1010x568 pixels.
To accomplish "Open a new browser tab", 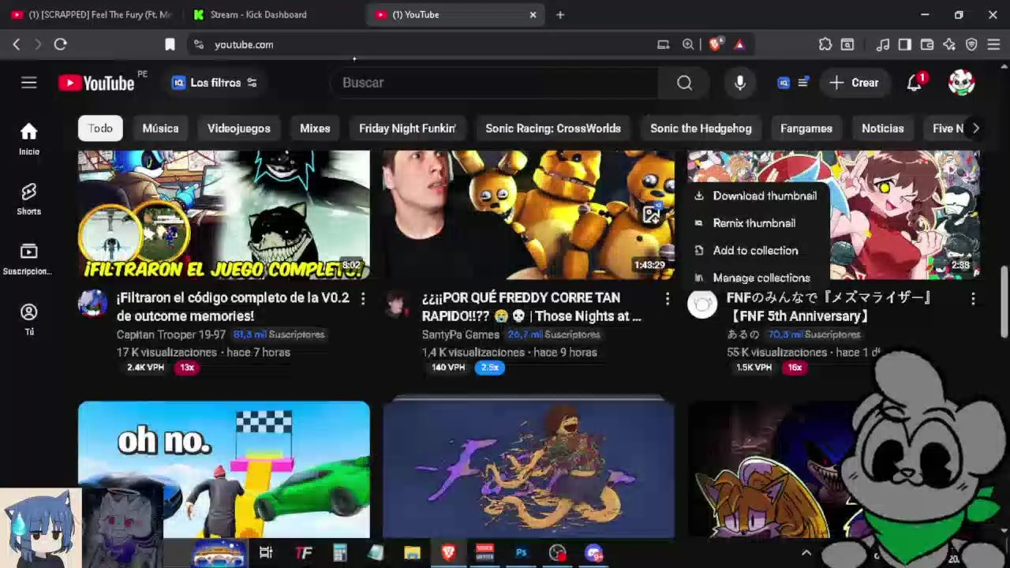I will [560, 14].
